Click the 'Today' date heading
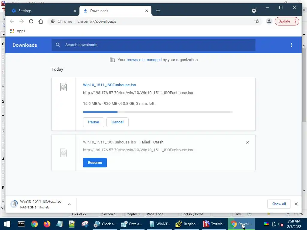 (57, 69)
